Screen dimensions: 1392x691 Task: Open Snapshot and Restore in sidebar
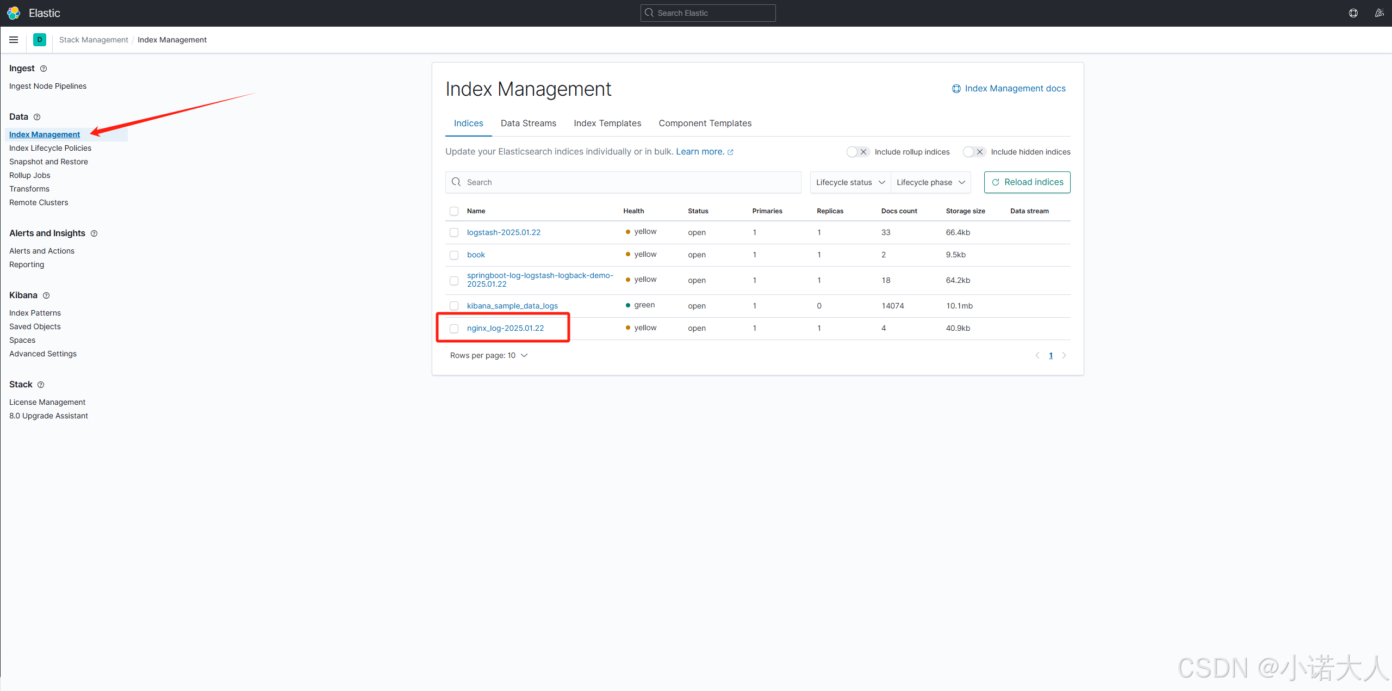(48, 162)
